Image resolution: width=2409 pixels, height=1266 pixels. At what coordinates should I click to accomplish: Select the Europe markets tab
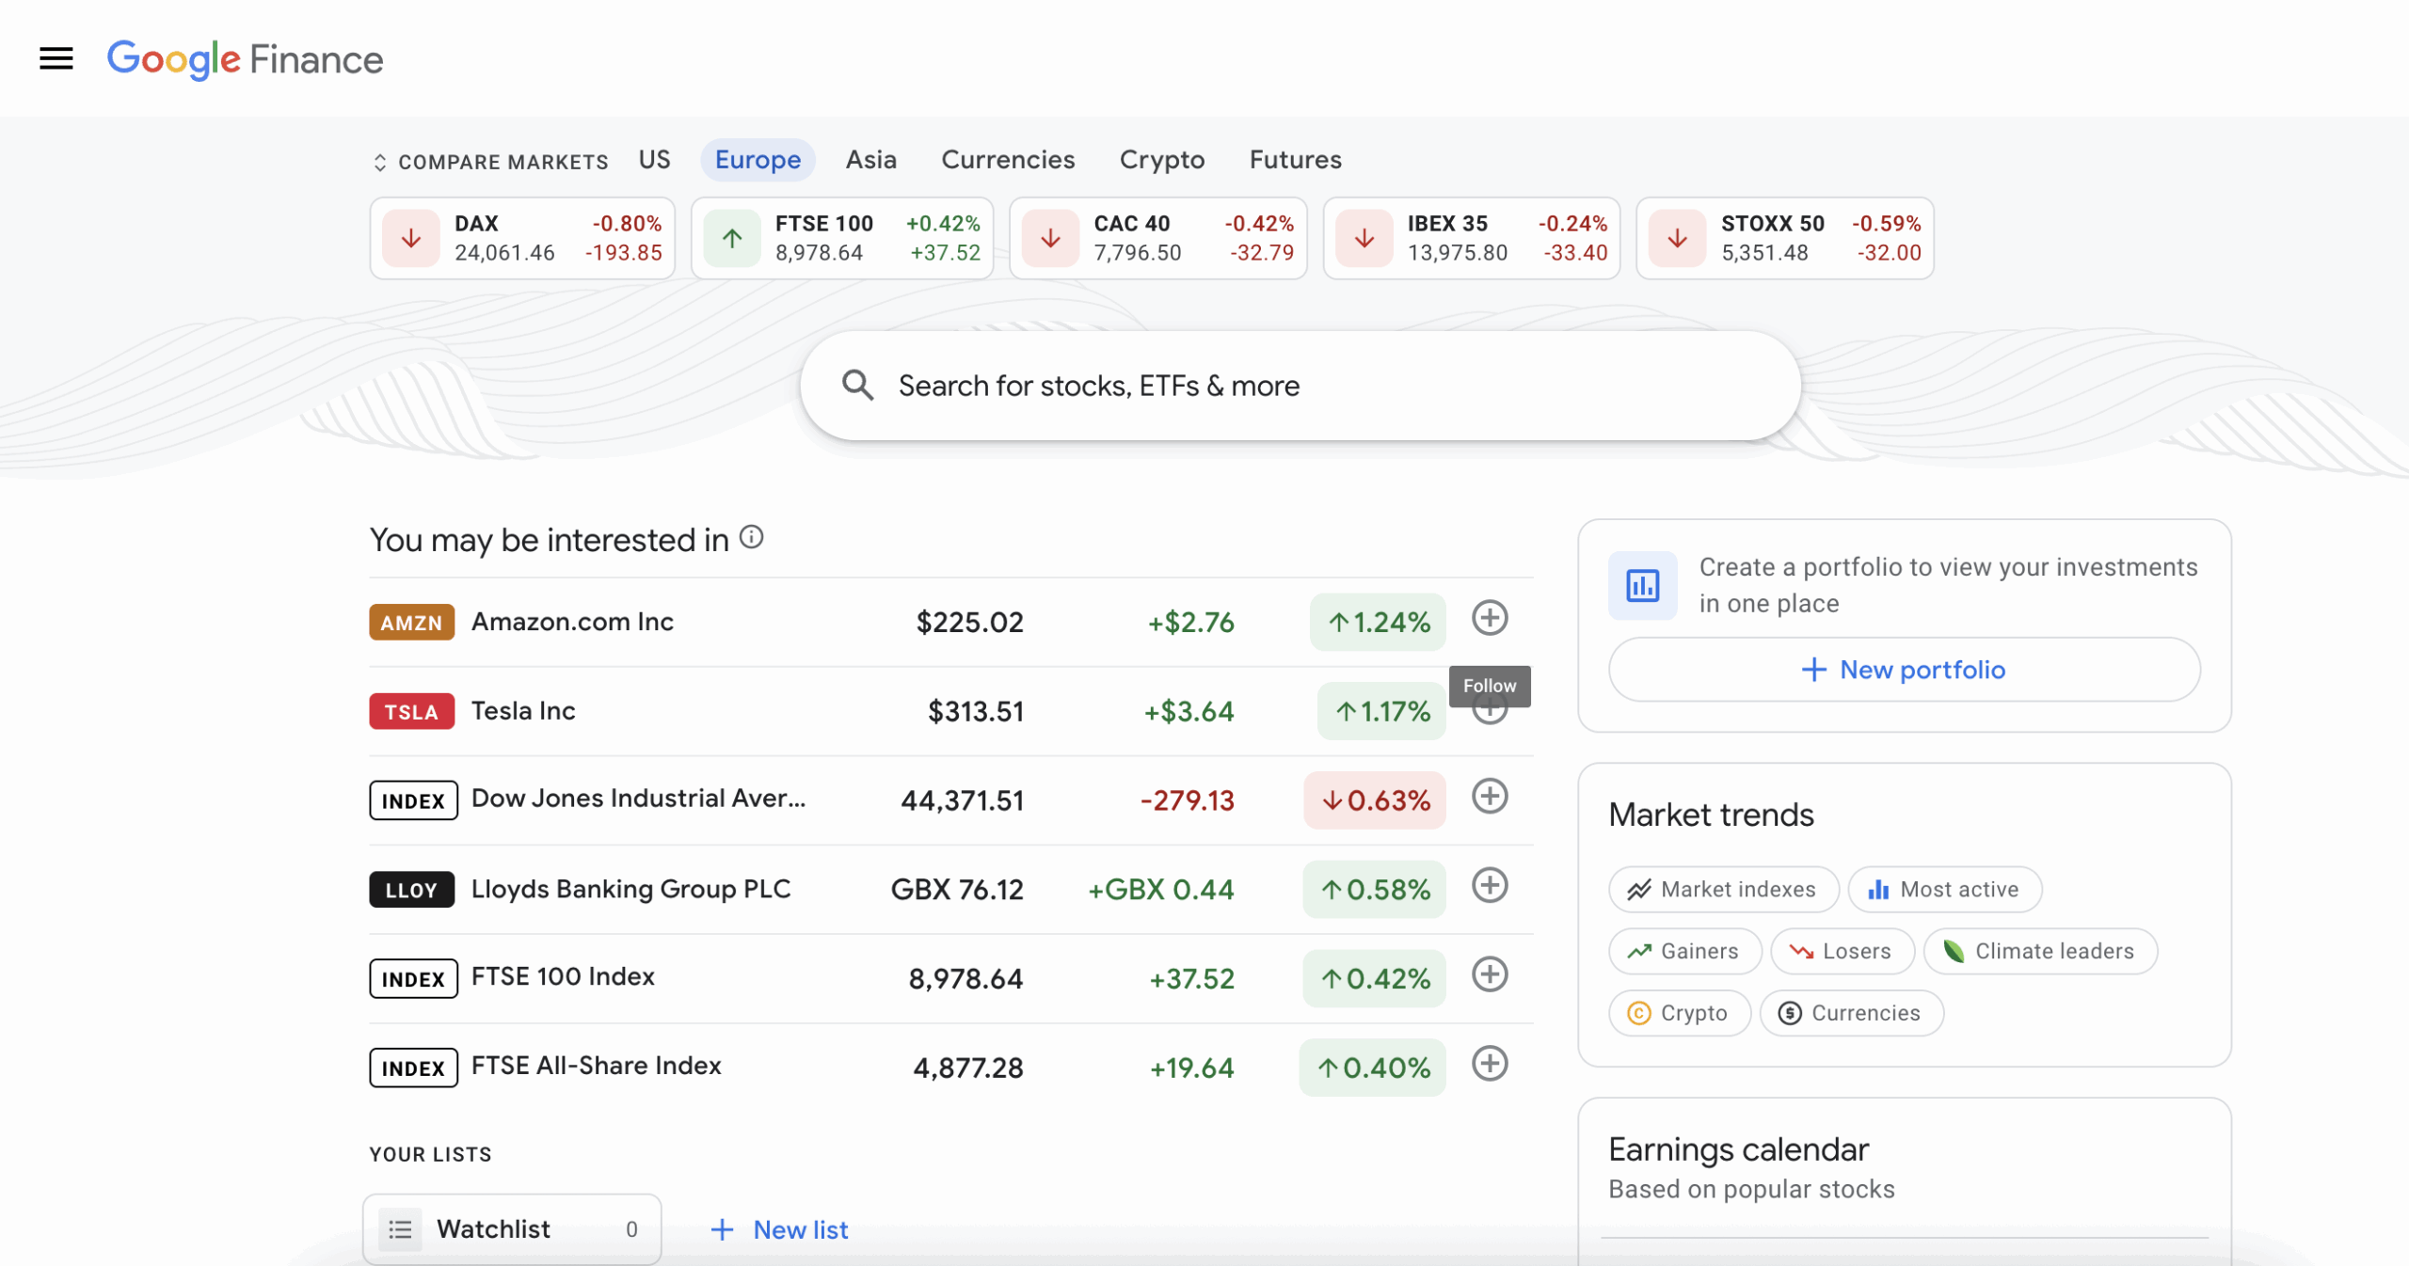758,160
